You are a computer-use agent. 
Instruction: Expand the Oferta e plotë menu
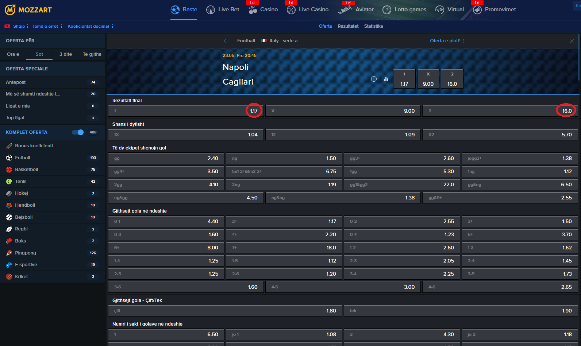tap(447, 41)
